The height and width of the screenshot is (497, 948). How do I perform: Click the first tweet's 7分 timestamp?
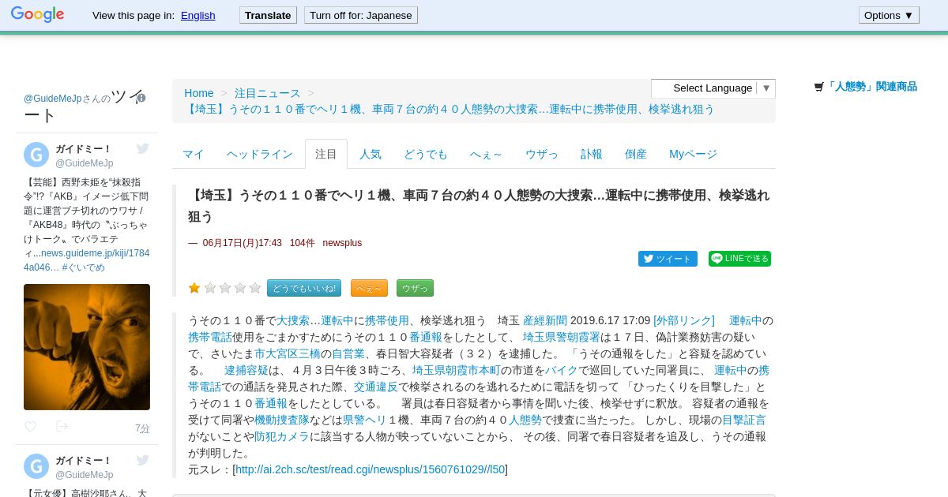(x=142, y=428)
